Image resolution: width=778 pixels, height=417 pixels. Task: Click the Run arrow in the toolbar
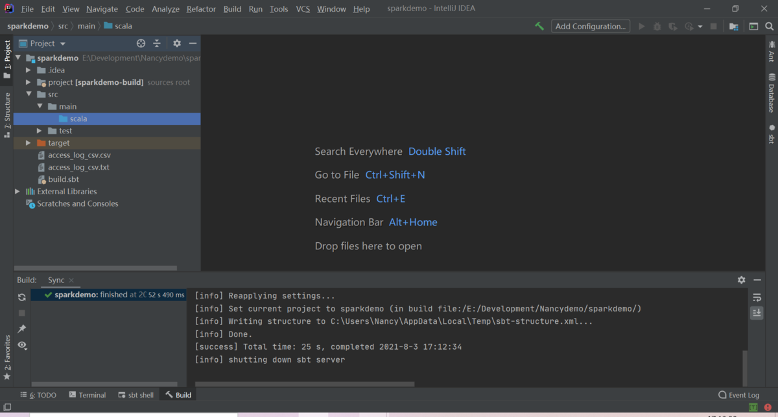[642, 27]
